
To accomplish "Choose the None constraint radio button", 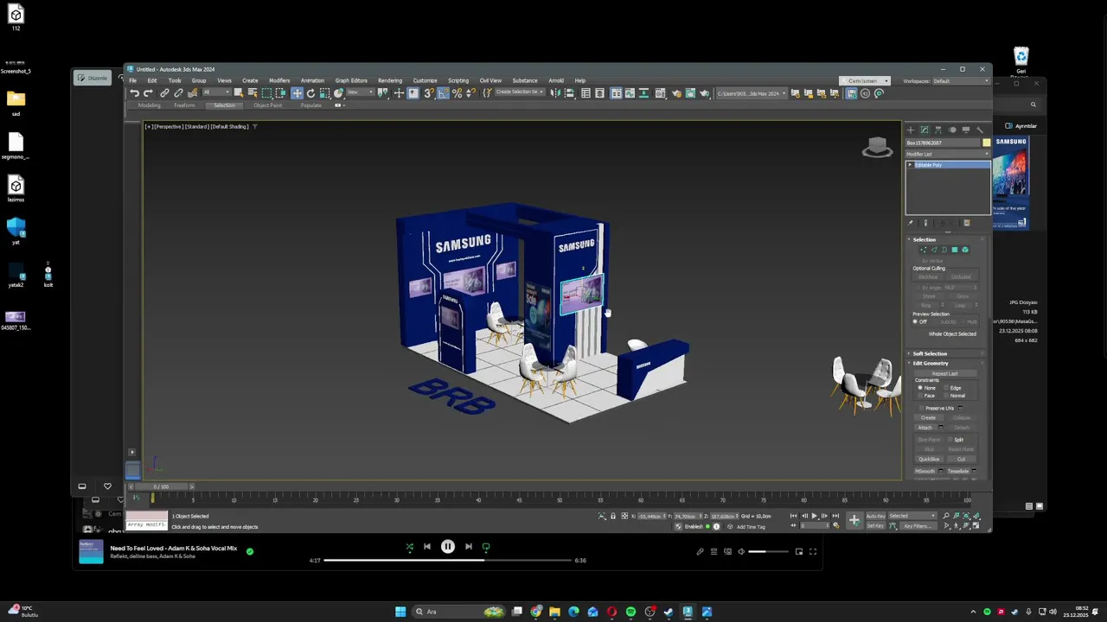I will (x=920, y=388).
